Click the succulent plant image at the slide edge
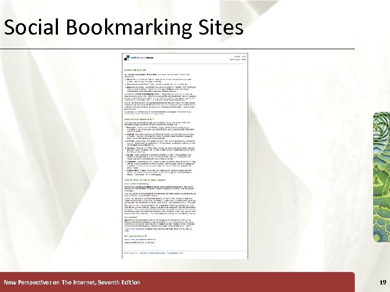Screen dimensions: 390x292 point(381,177)
